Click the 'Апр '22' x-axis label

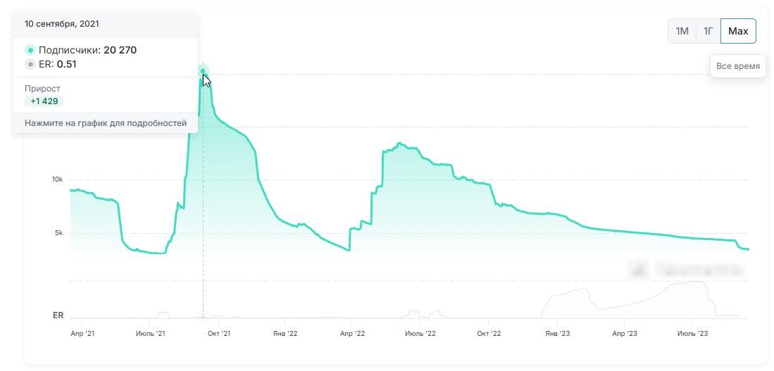pos(351,333)
